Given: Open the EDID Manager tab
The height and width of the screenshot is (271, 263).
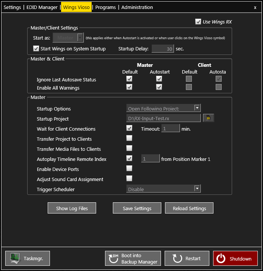Looking at the screenshot, I should coord(42,7).
